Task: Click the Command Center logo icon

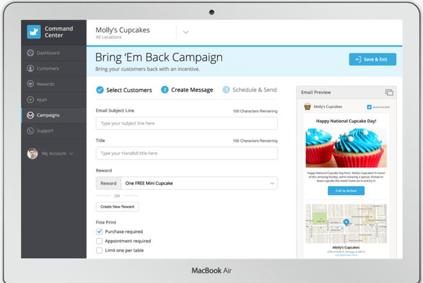Action: pos(34,32)
